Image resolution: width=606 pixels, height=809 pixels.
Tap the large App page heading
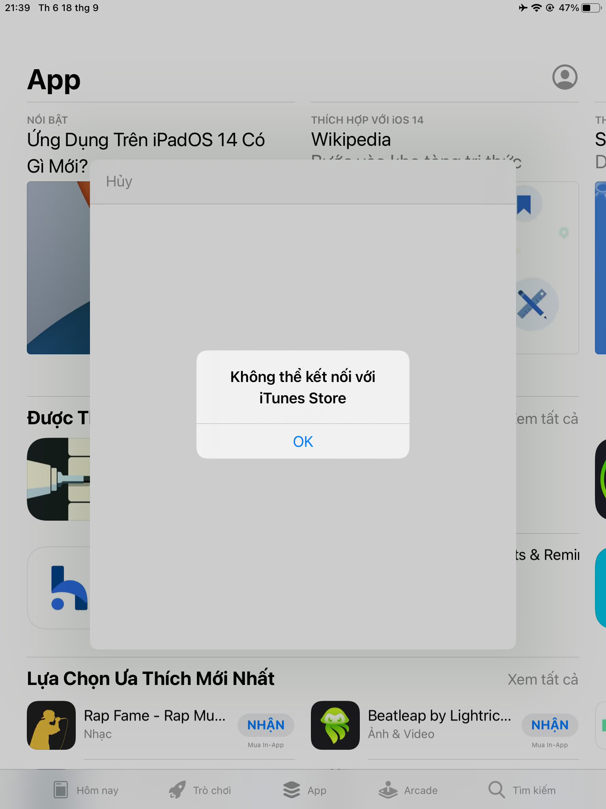point(54,80)
